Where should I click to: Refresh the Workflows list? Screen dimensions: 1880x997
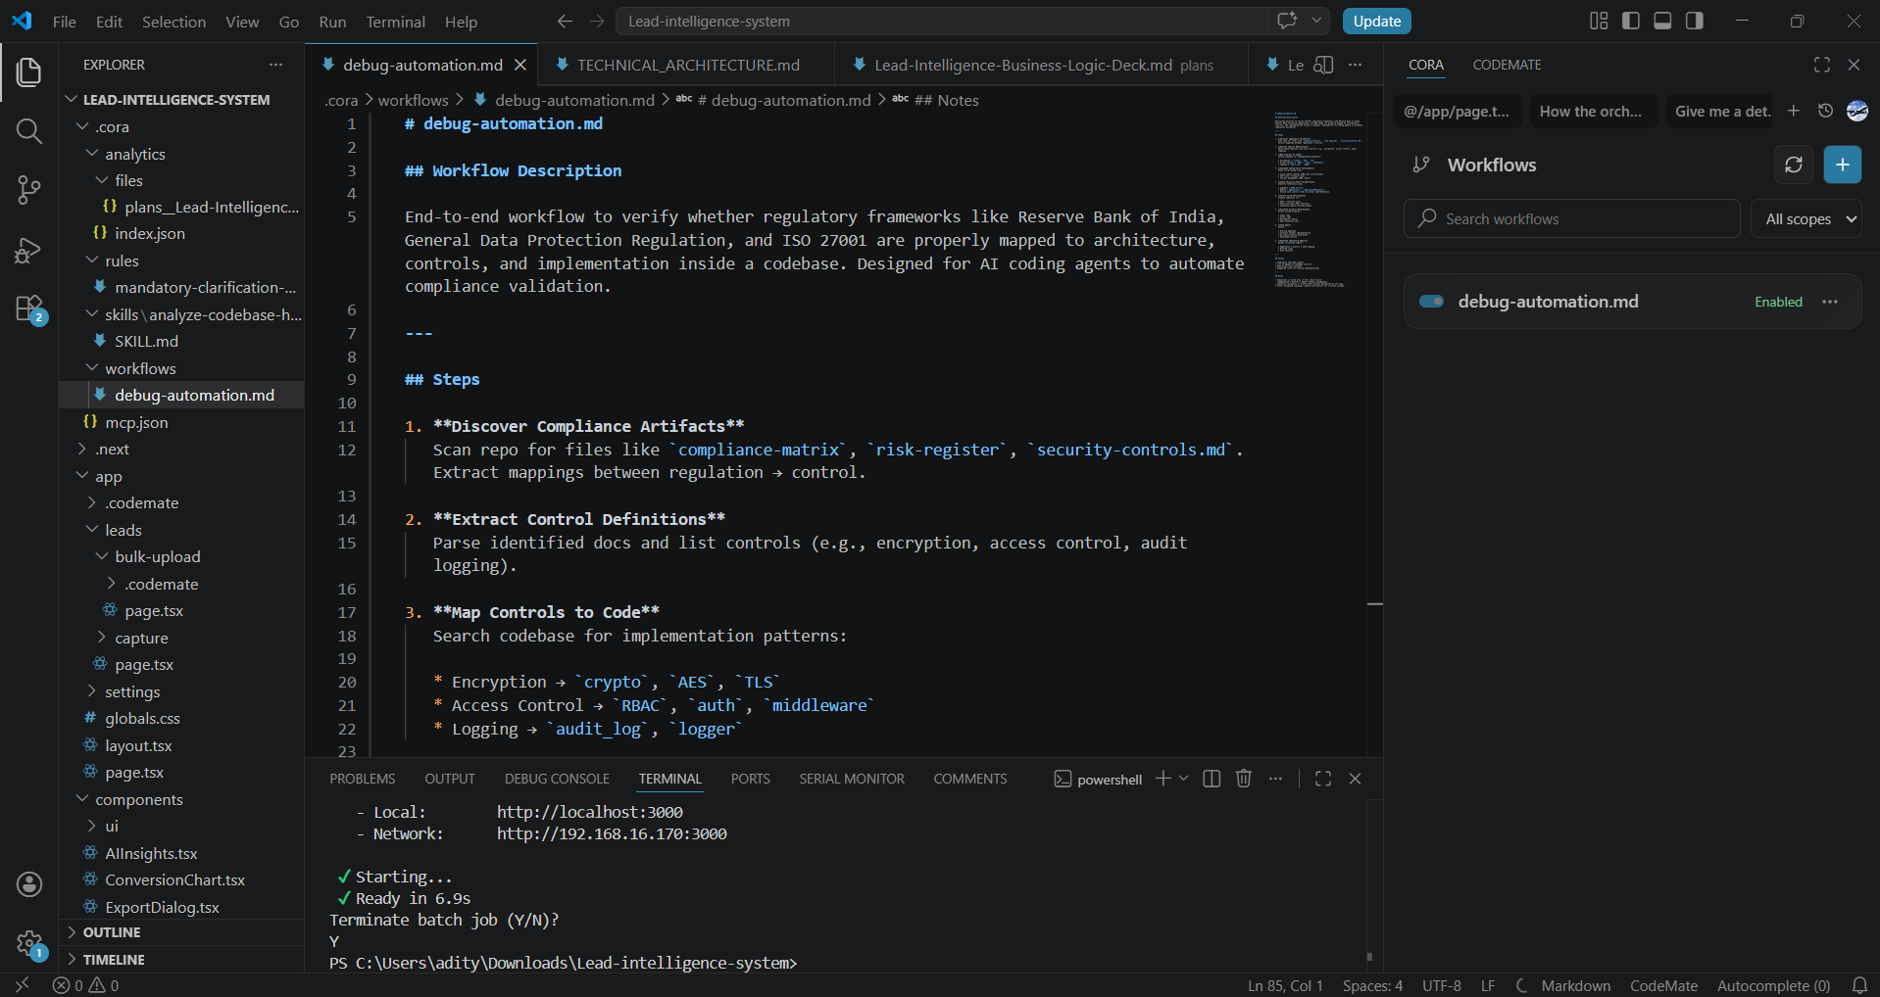(1794, 165)
